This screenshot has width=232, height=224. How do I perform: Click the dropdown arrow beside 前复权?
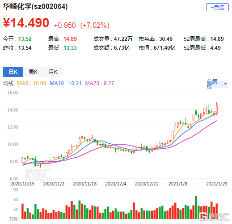(225, 84)
